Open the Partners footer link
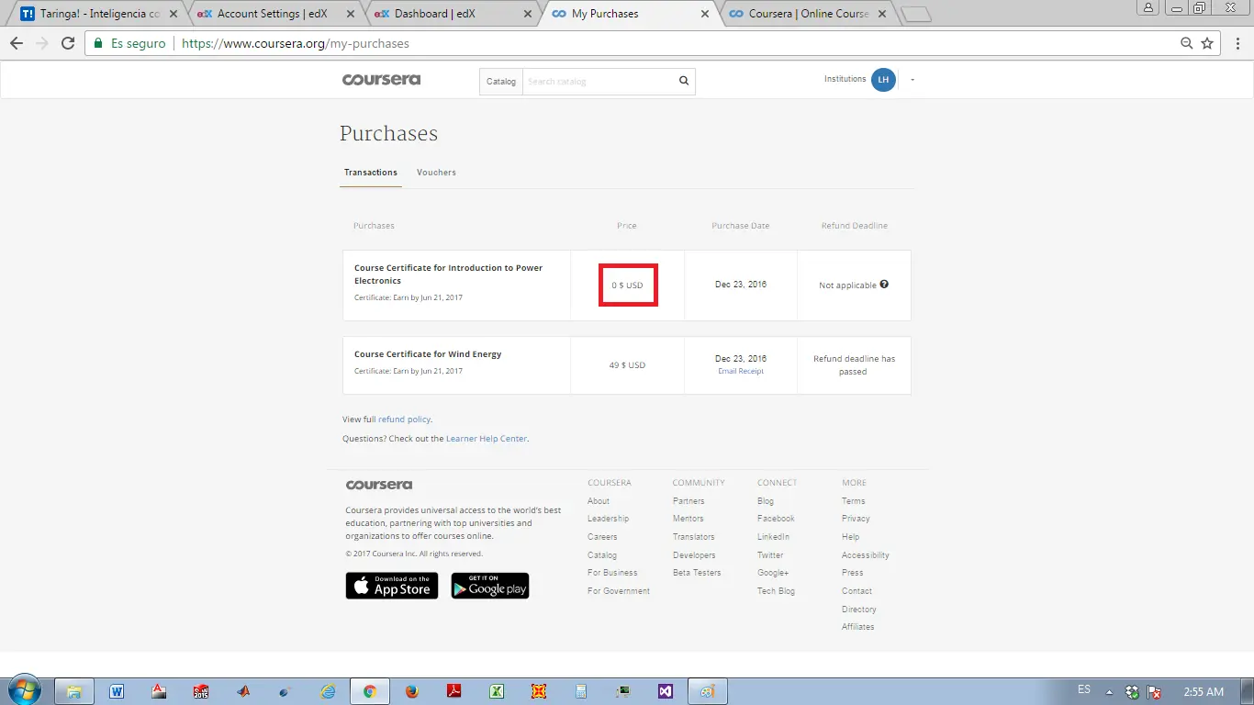The width and height of the screenshot is (1254, 705). (x=689, y=501)
